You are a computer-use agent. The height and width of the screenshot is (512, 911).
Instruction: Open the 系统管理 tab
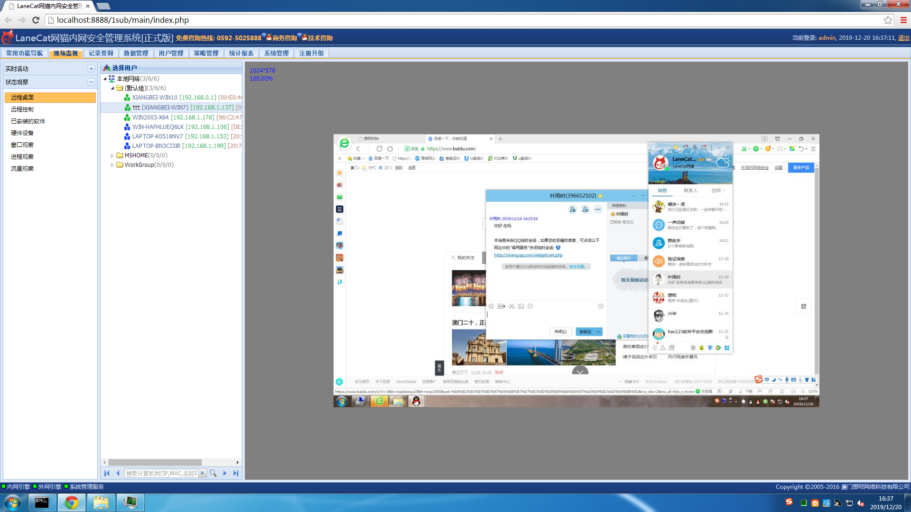click(276, 53)
